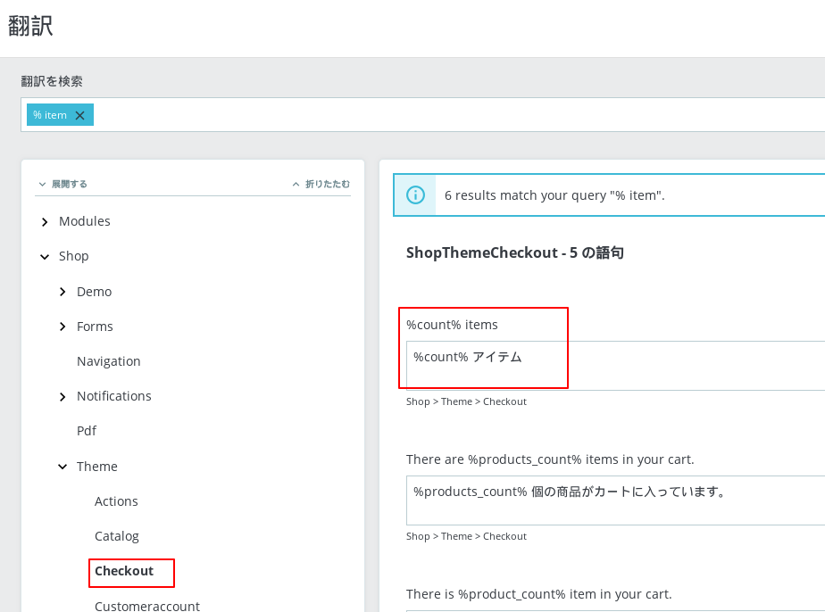
Task: Open the Pdf tree item
Action: click(x=87, y=431)
